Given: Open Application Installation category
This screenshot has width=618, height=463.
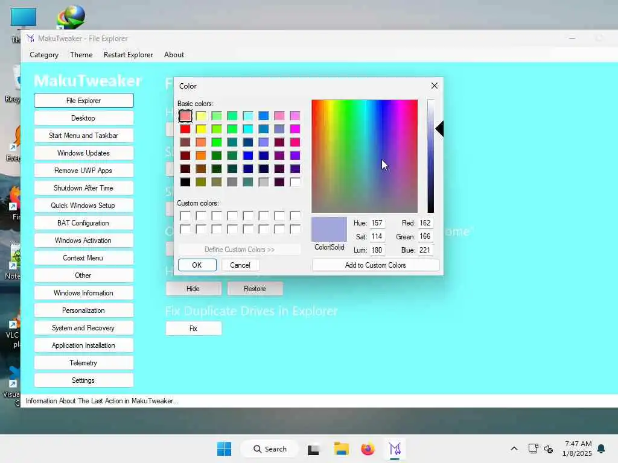Looking at the screenshot, I should point(83,345).
